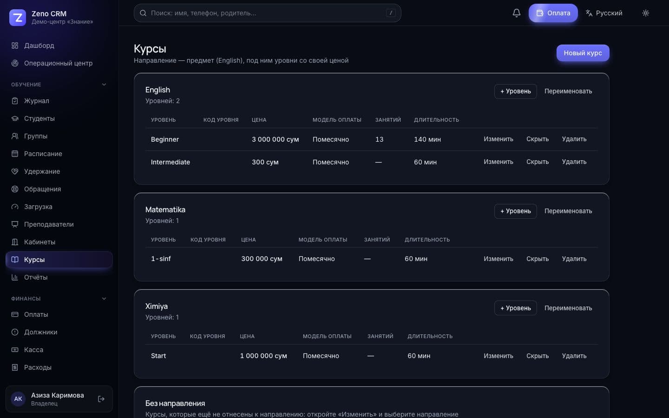Click Удалить for the Intermediate level

[x=574, y=162]
